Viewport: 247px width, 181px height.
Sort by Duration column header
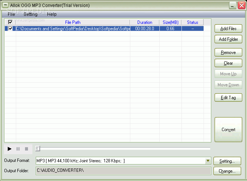click(x=145, y=22)
